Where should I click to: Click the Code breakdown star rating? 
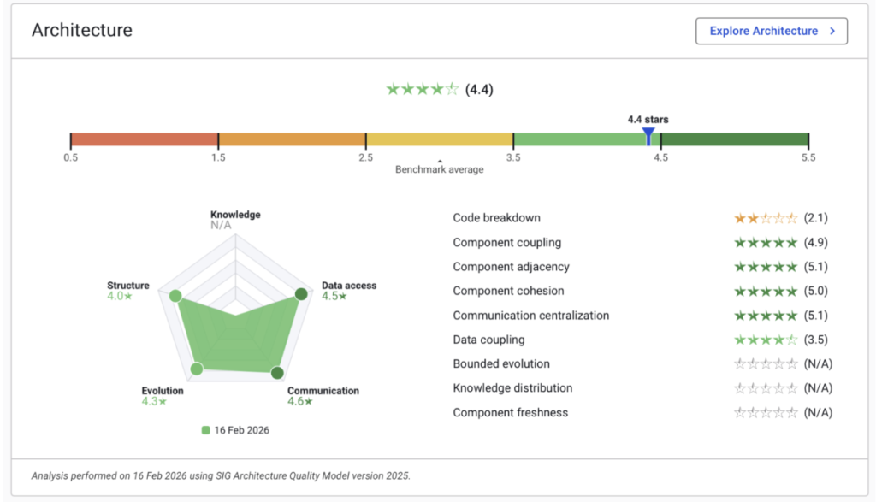click(x=766, y=218)
